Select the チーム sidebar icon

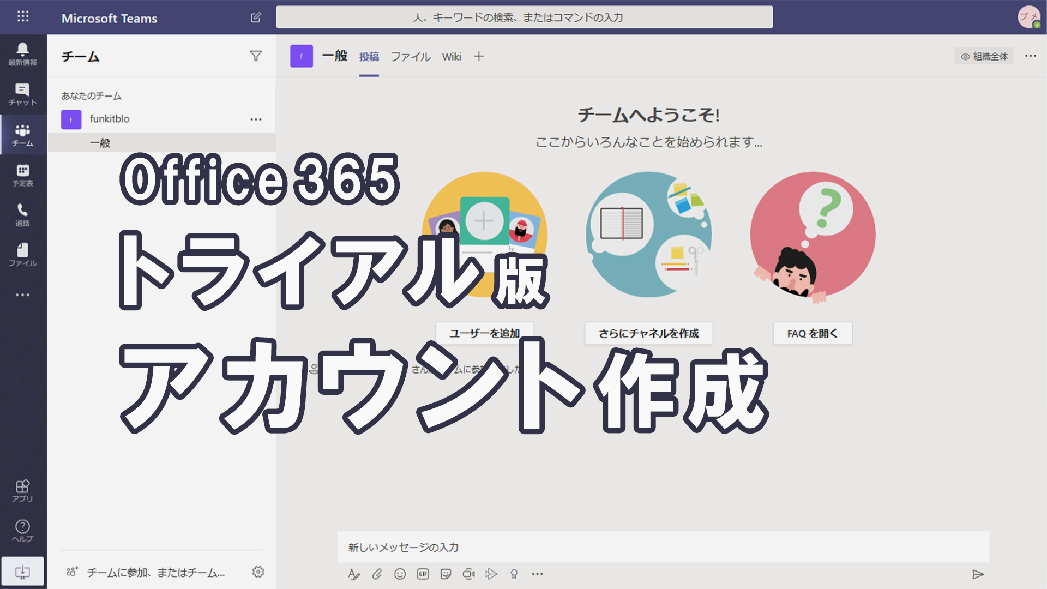pos(23,135)
